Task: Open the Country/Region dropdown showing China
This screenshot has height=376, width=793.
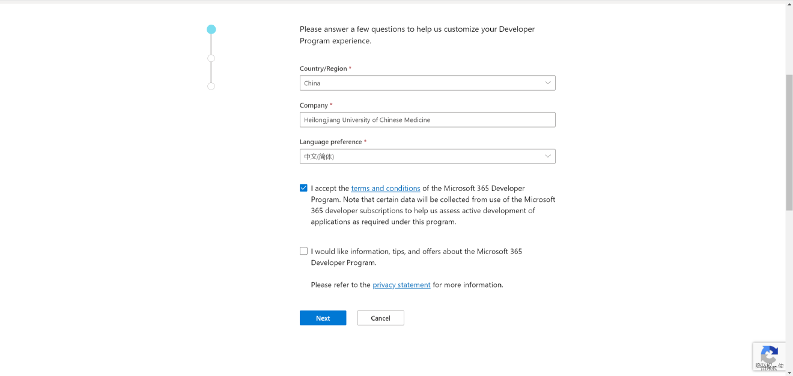Action: 427,82
